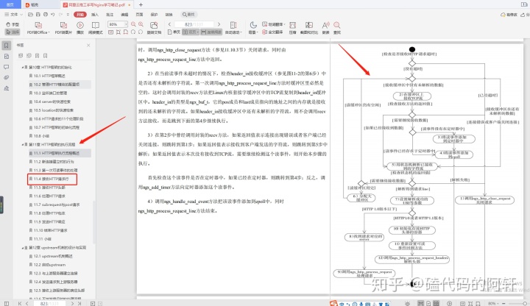Open word translation (划词翻译)
Screen dimensions: 530x306
click(x=273, y=24)
